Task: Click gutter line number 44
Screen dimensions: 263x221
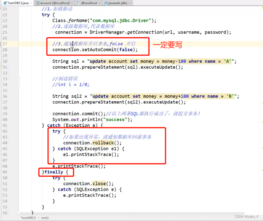Action: coord(5,143)
